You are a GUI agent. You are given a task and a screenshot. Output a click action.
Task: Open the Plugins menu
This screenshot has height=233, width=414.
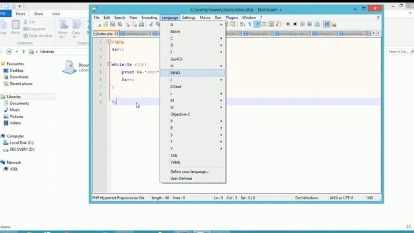232,17
